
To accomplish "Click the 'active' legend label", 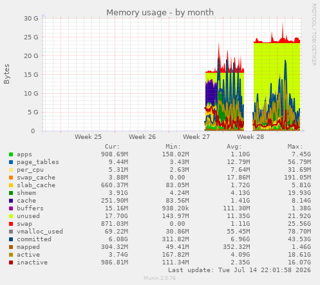I will [28, 255].
